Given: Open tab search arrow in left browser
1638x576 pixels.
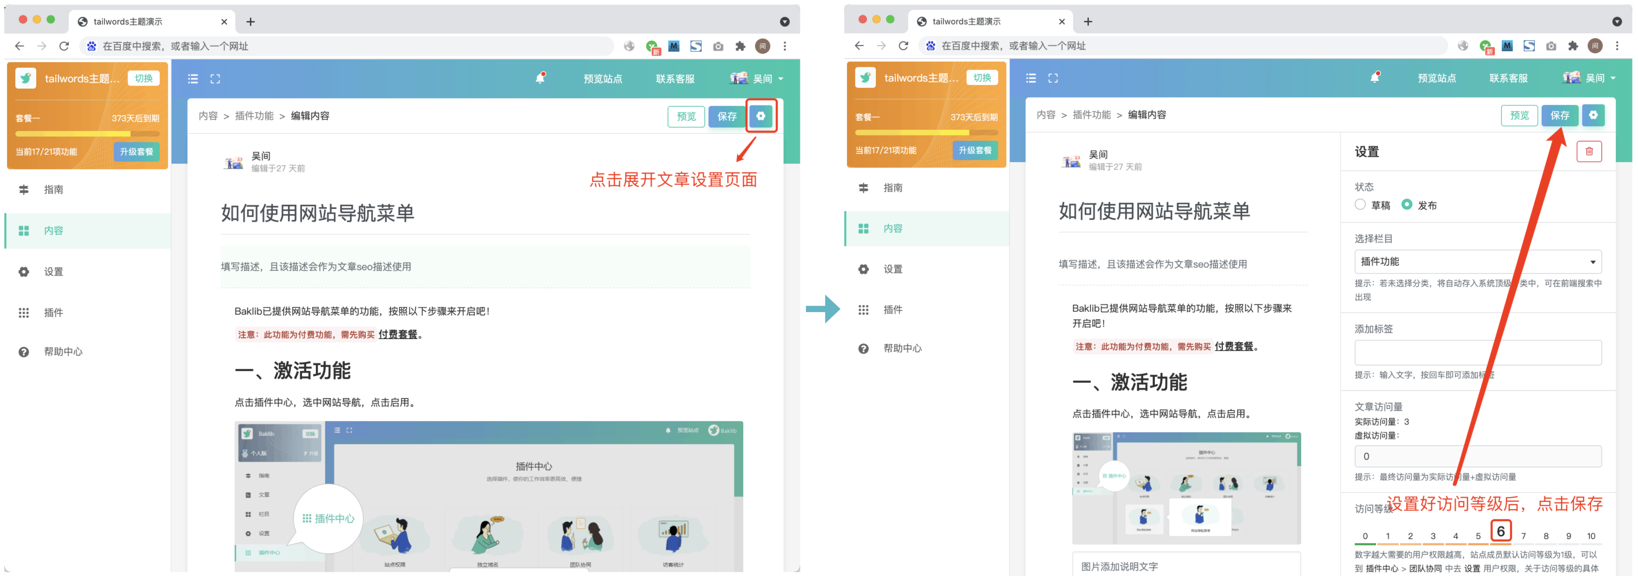Looking at the screenshot, I should (x=785, y=22).
